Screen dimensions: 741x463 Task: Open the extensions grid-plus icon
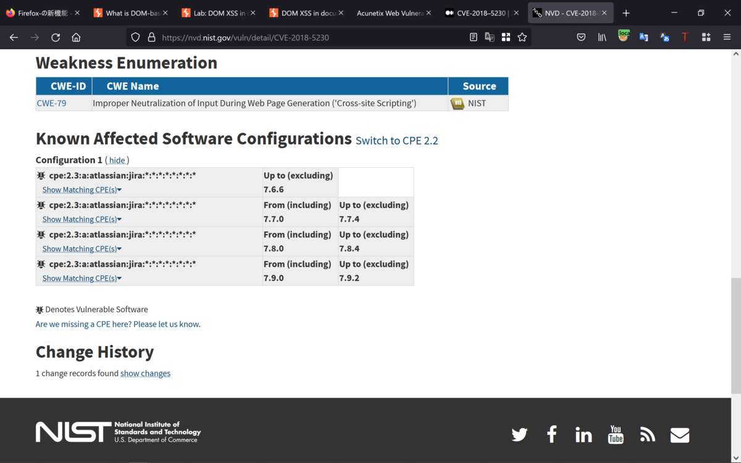(x=706, y=37)
